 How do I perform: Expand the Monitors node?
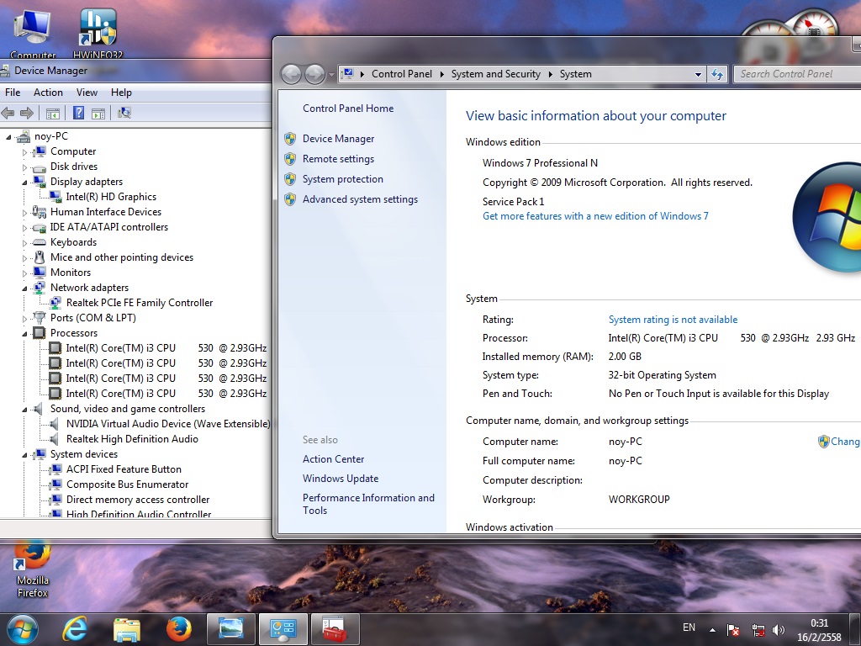point(24,273)
